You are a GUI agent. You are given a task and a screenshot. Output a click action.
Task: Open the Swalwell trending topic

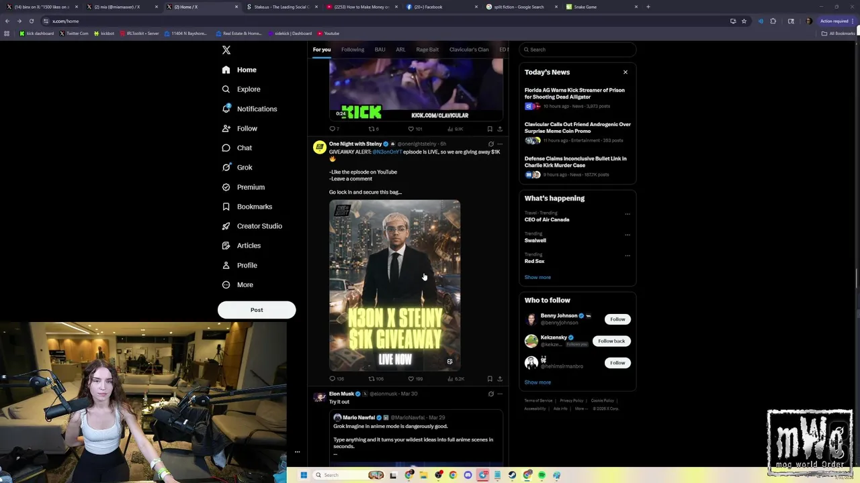(535, 240)
